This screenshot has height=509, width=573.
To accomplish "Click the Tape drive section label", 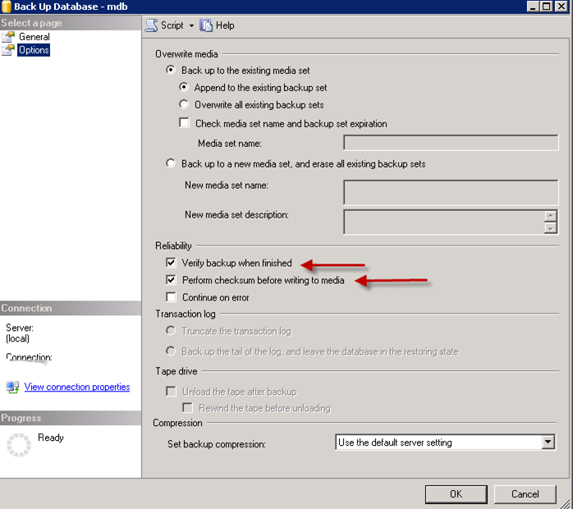I will [176, 371].
